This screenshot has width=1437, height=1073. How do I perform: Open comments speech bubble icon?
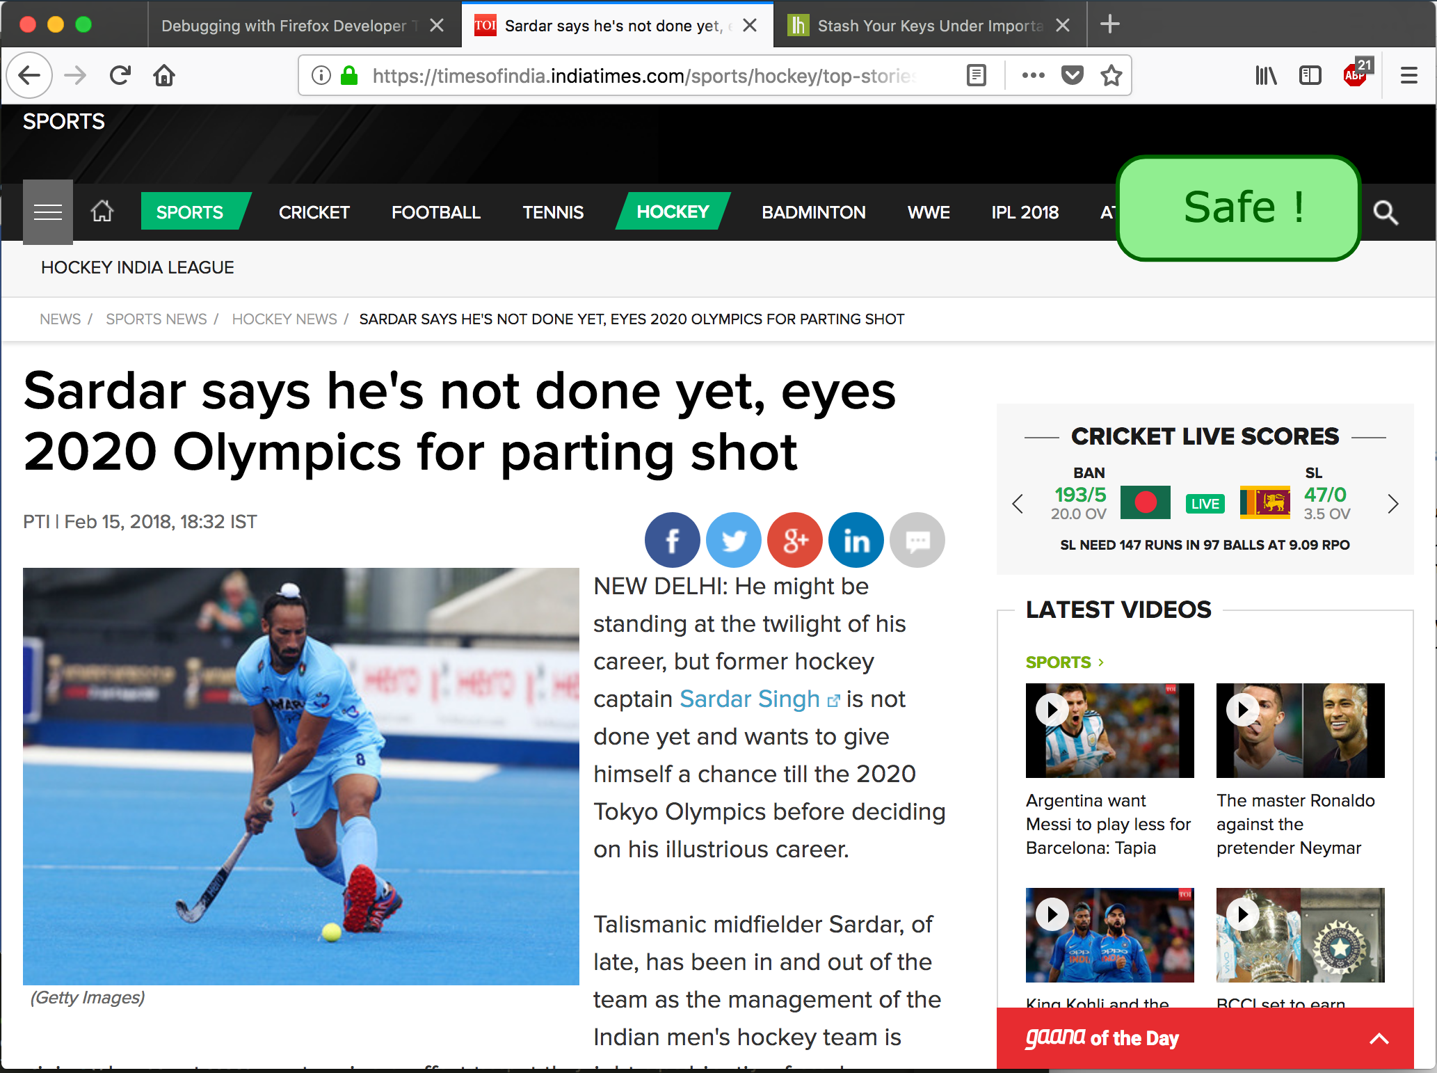tap(917, 540)
